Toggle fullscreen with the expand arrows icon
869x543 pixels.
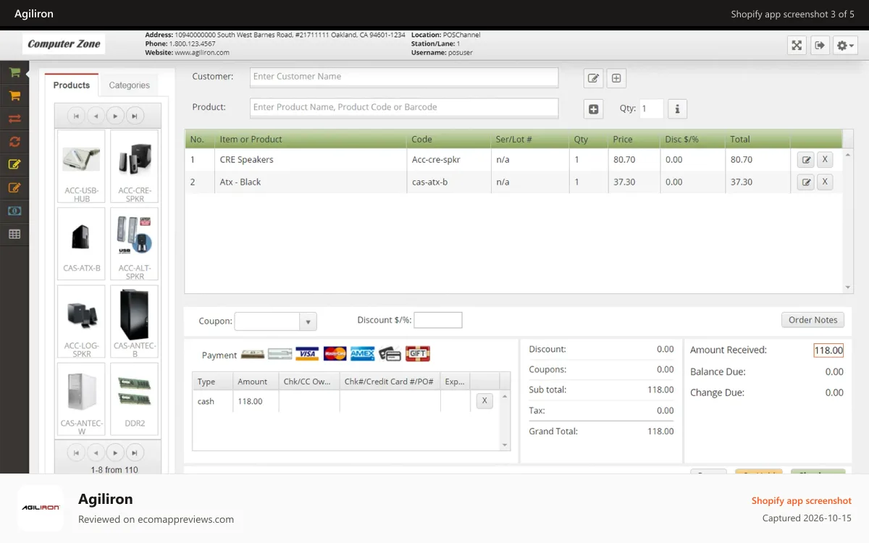(797, 46)
